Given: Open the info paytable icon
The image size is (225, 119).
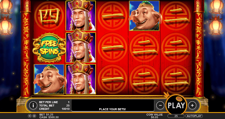Looking at the screenshot, I should pos(33,105).
